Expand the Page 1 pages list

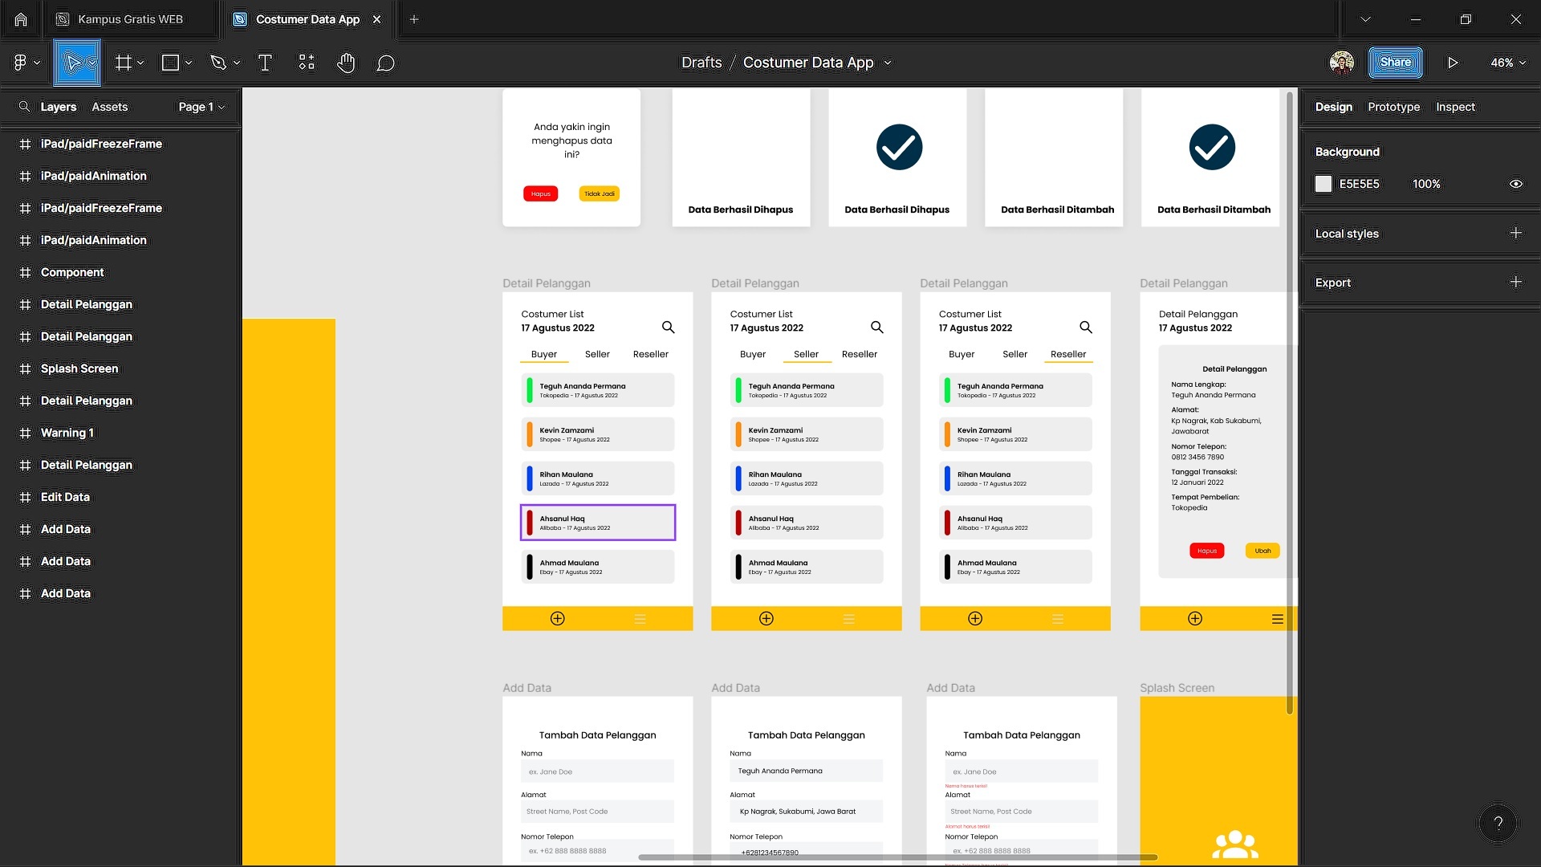201,107
